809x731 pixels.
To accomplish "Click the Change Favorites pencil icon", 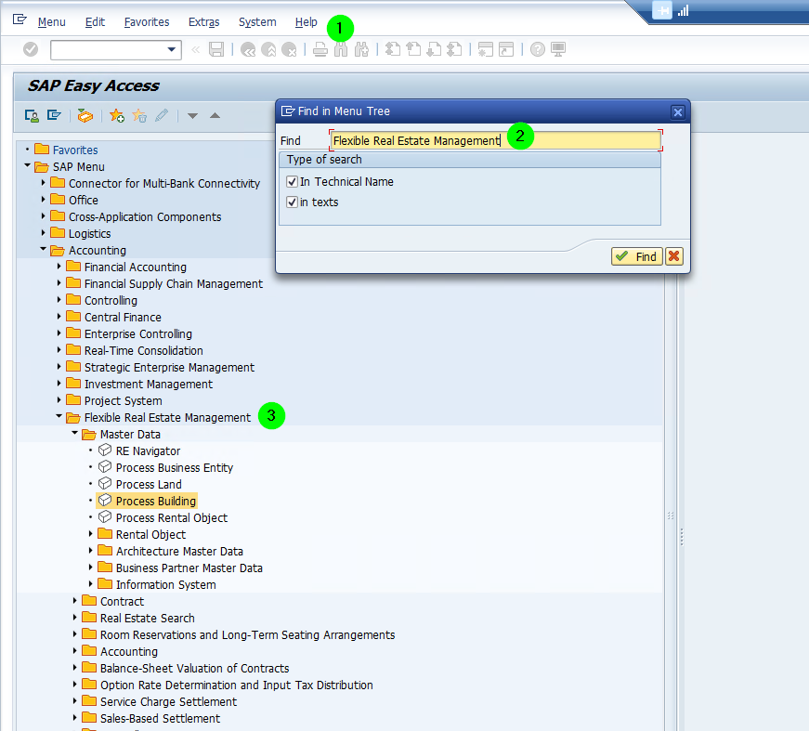I will [162, 115].
